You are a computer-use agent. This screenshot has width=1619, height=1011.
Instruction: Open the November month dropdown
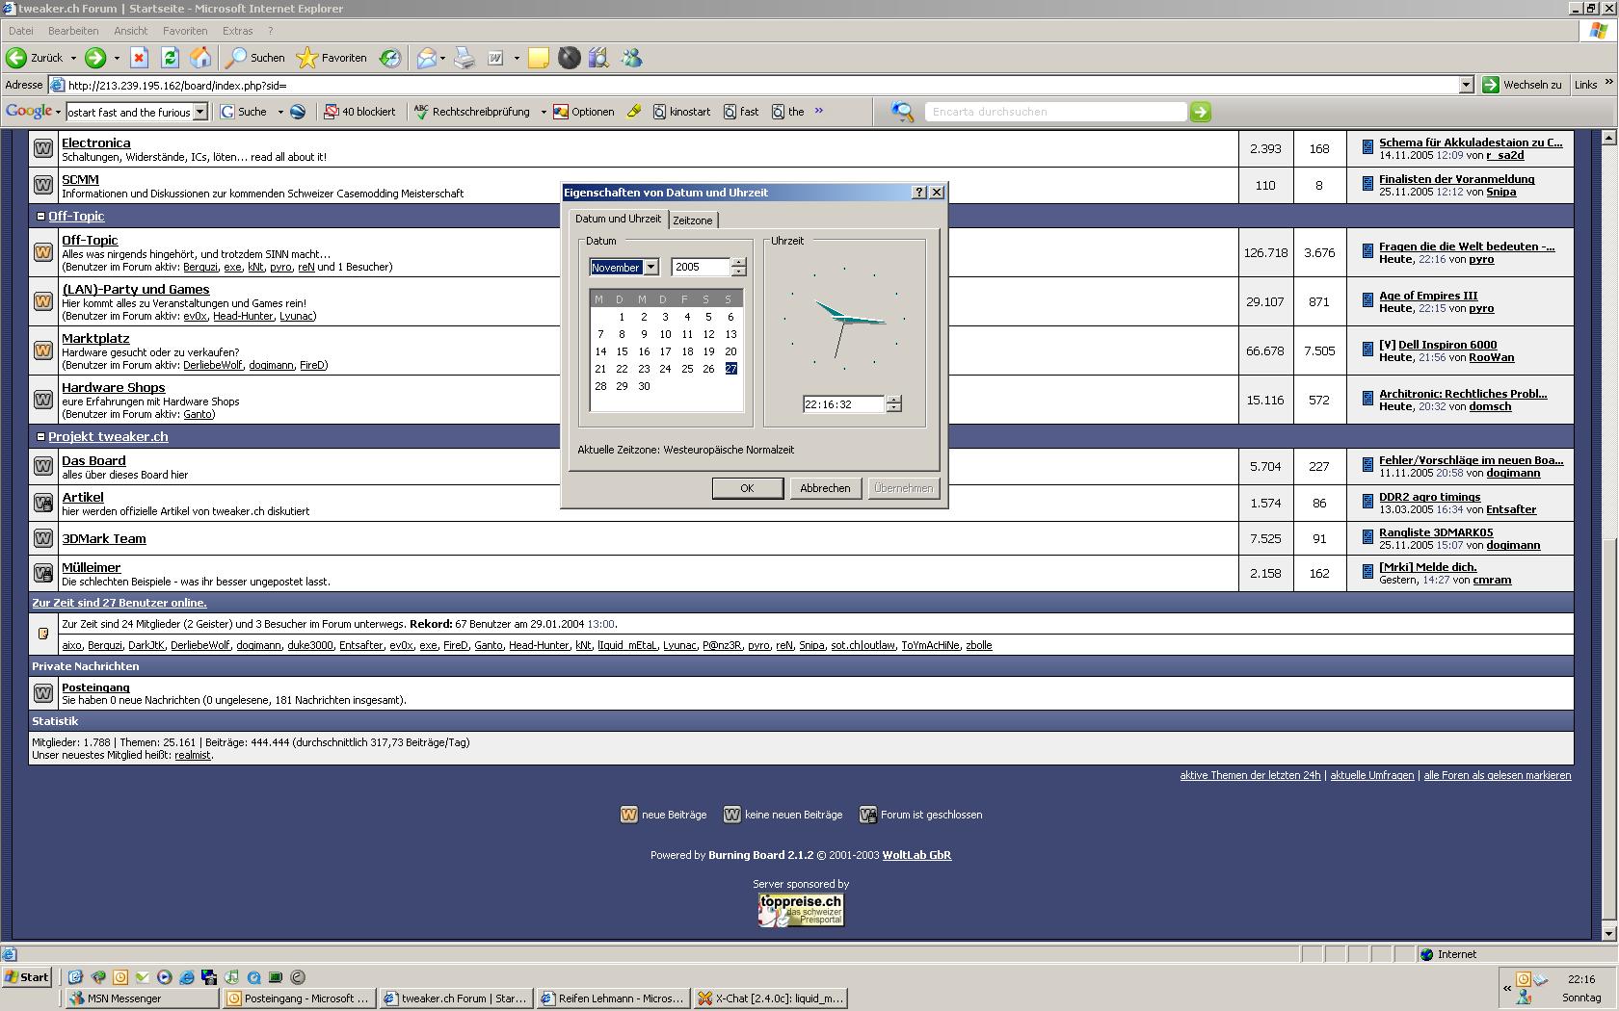[x=650, y=268]
